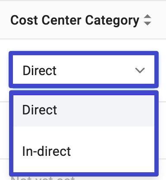Click the Direct value shown in the select box
Screen dimensions: 166x180
[40, 70]
